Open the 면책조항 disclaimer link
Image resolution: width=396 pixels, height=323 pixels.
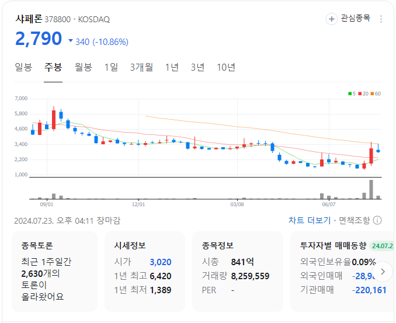tap(354, 220)
